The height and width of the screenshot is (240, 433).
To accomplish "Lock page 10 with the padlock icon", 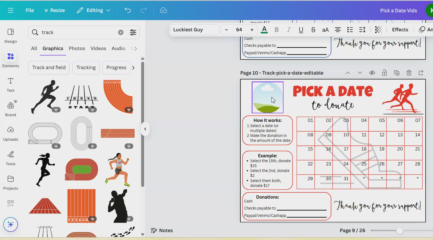I will click(384, 73).
